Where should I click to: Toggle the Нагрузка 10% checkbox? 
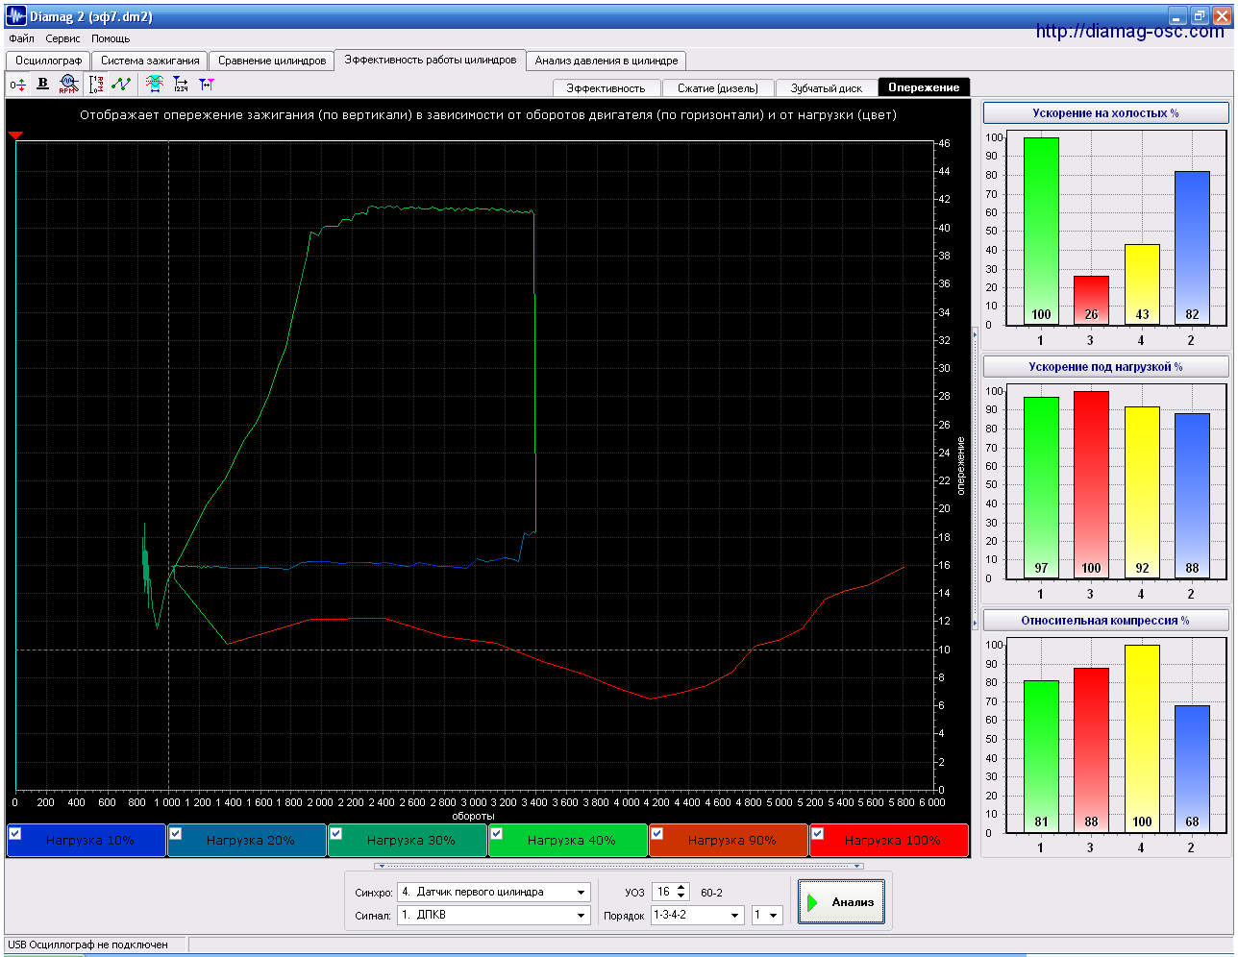[x=15, y=834]
